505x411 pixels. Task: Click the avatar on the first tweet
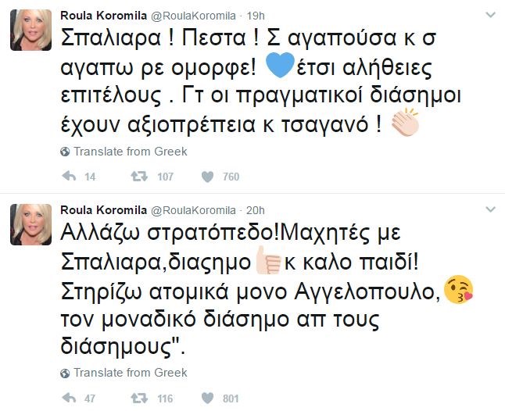30,30
